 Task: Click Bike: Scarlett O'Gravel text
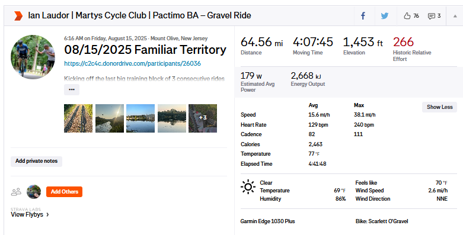coord(382,221)
